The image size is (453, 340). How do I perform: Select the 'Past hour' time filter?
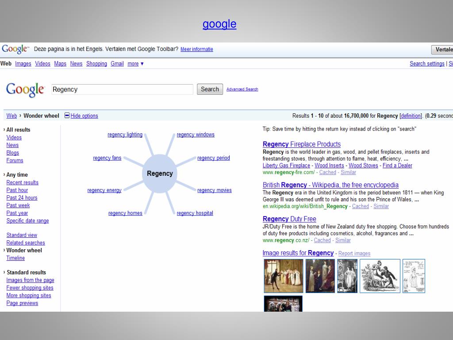[x=17, y=190]
